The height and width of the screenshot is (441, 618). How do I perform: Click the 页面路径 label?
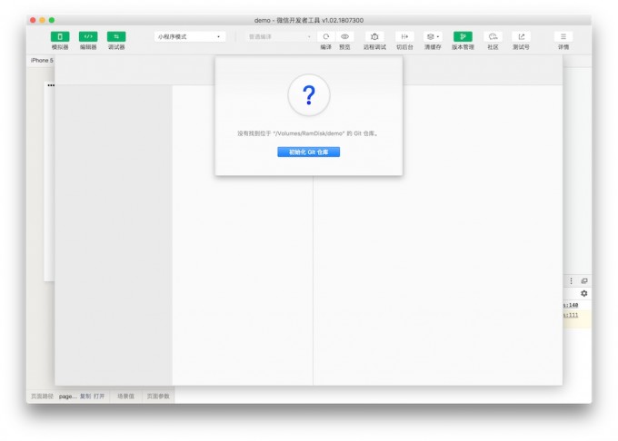pos(42,397)
